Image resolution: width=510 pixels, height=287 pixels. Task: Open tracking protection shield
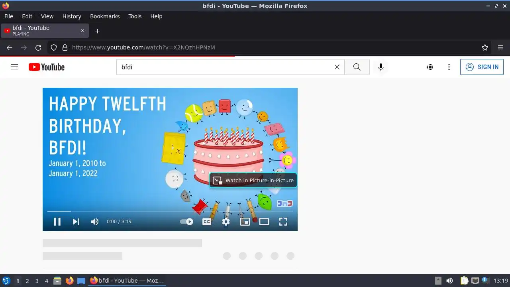[54, 47]
